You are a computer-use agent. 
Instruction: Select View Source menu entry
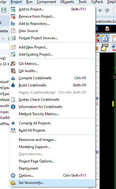(x=52, y=31)
